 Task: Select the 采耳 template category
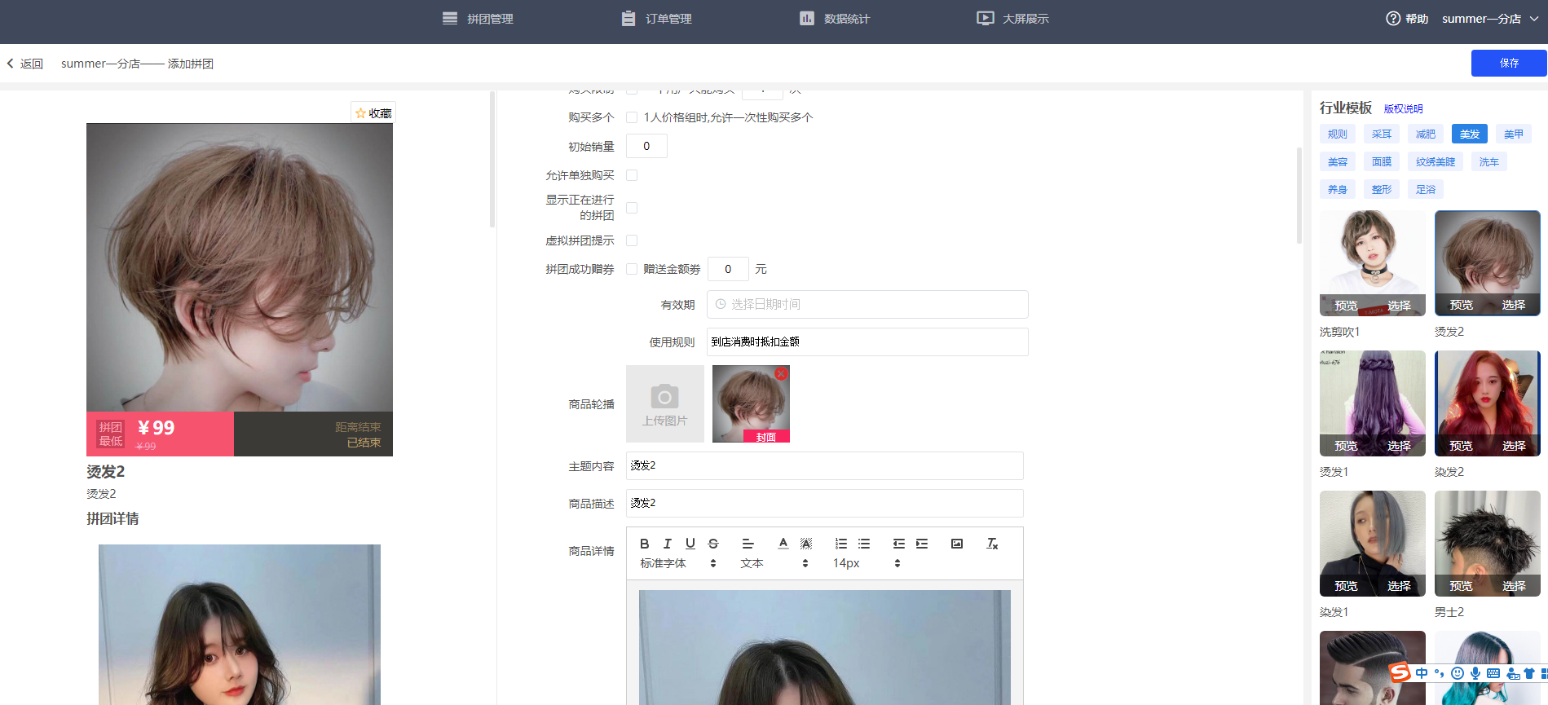1382,134
